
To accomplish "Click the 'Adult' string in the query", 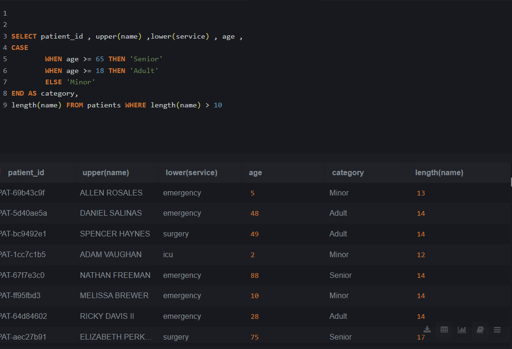I will point(144,71).
